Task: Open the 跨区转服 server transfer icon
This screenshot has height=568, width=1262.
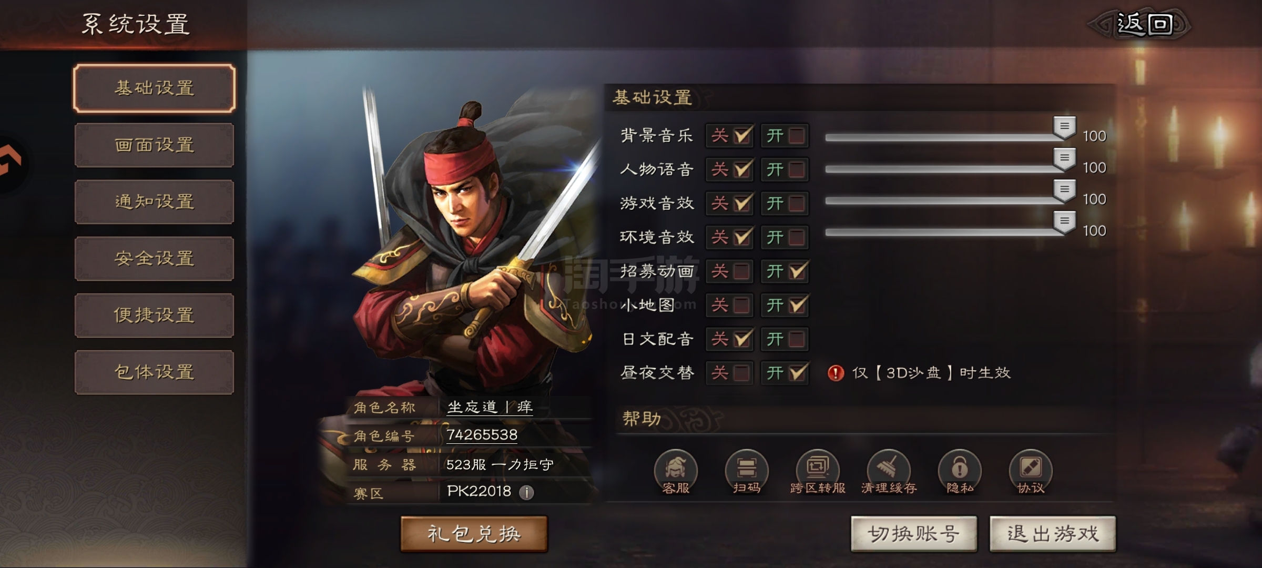Action: click(818, 472)
